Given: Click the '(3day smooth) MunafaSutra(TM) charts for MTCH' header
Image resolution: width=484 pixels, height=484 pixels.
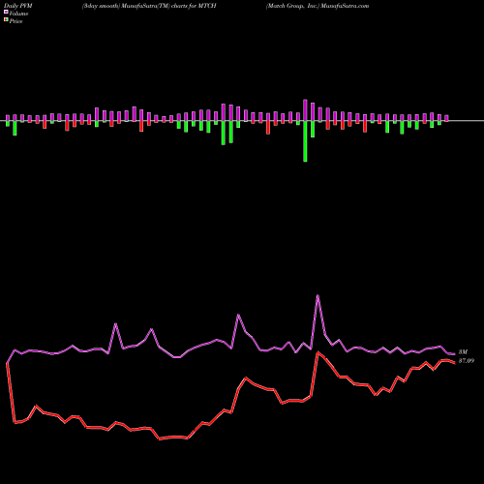Looking at the screenshot, I should (149, 6).
